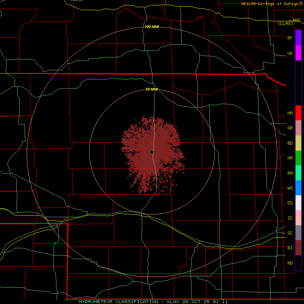
Task: Click the 'NEXLAB-College of DuPage' credit text
Action: pos(270,4)
